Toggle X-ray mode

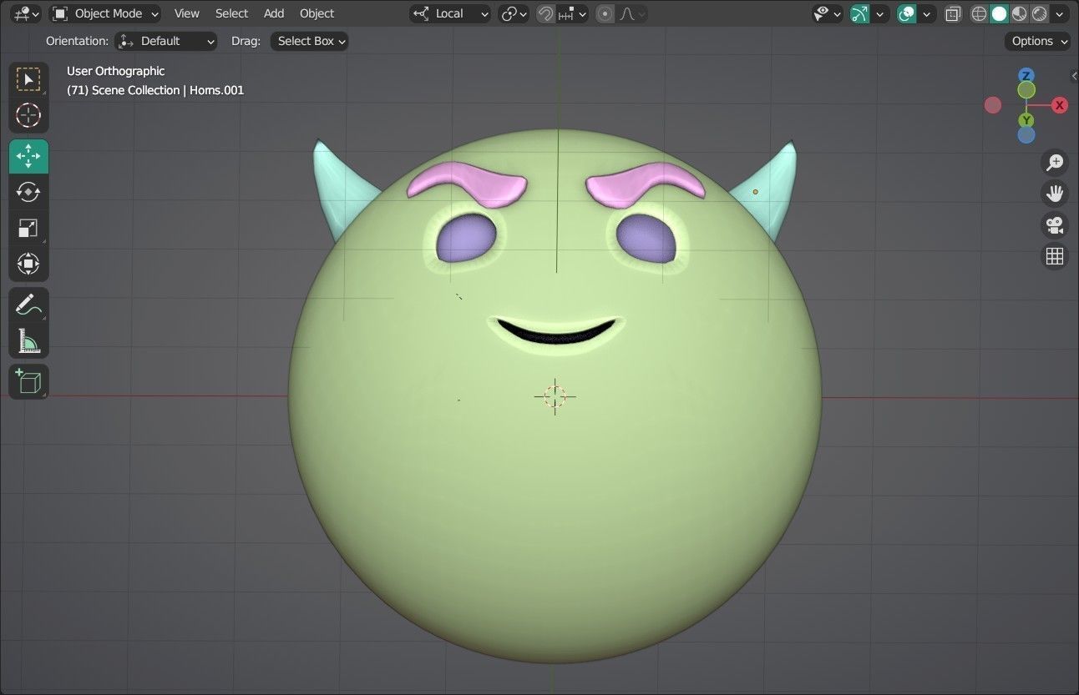[x=953, y=13]
